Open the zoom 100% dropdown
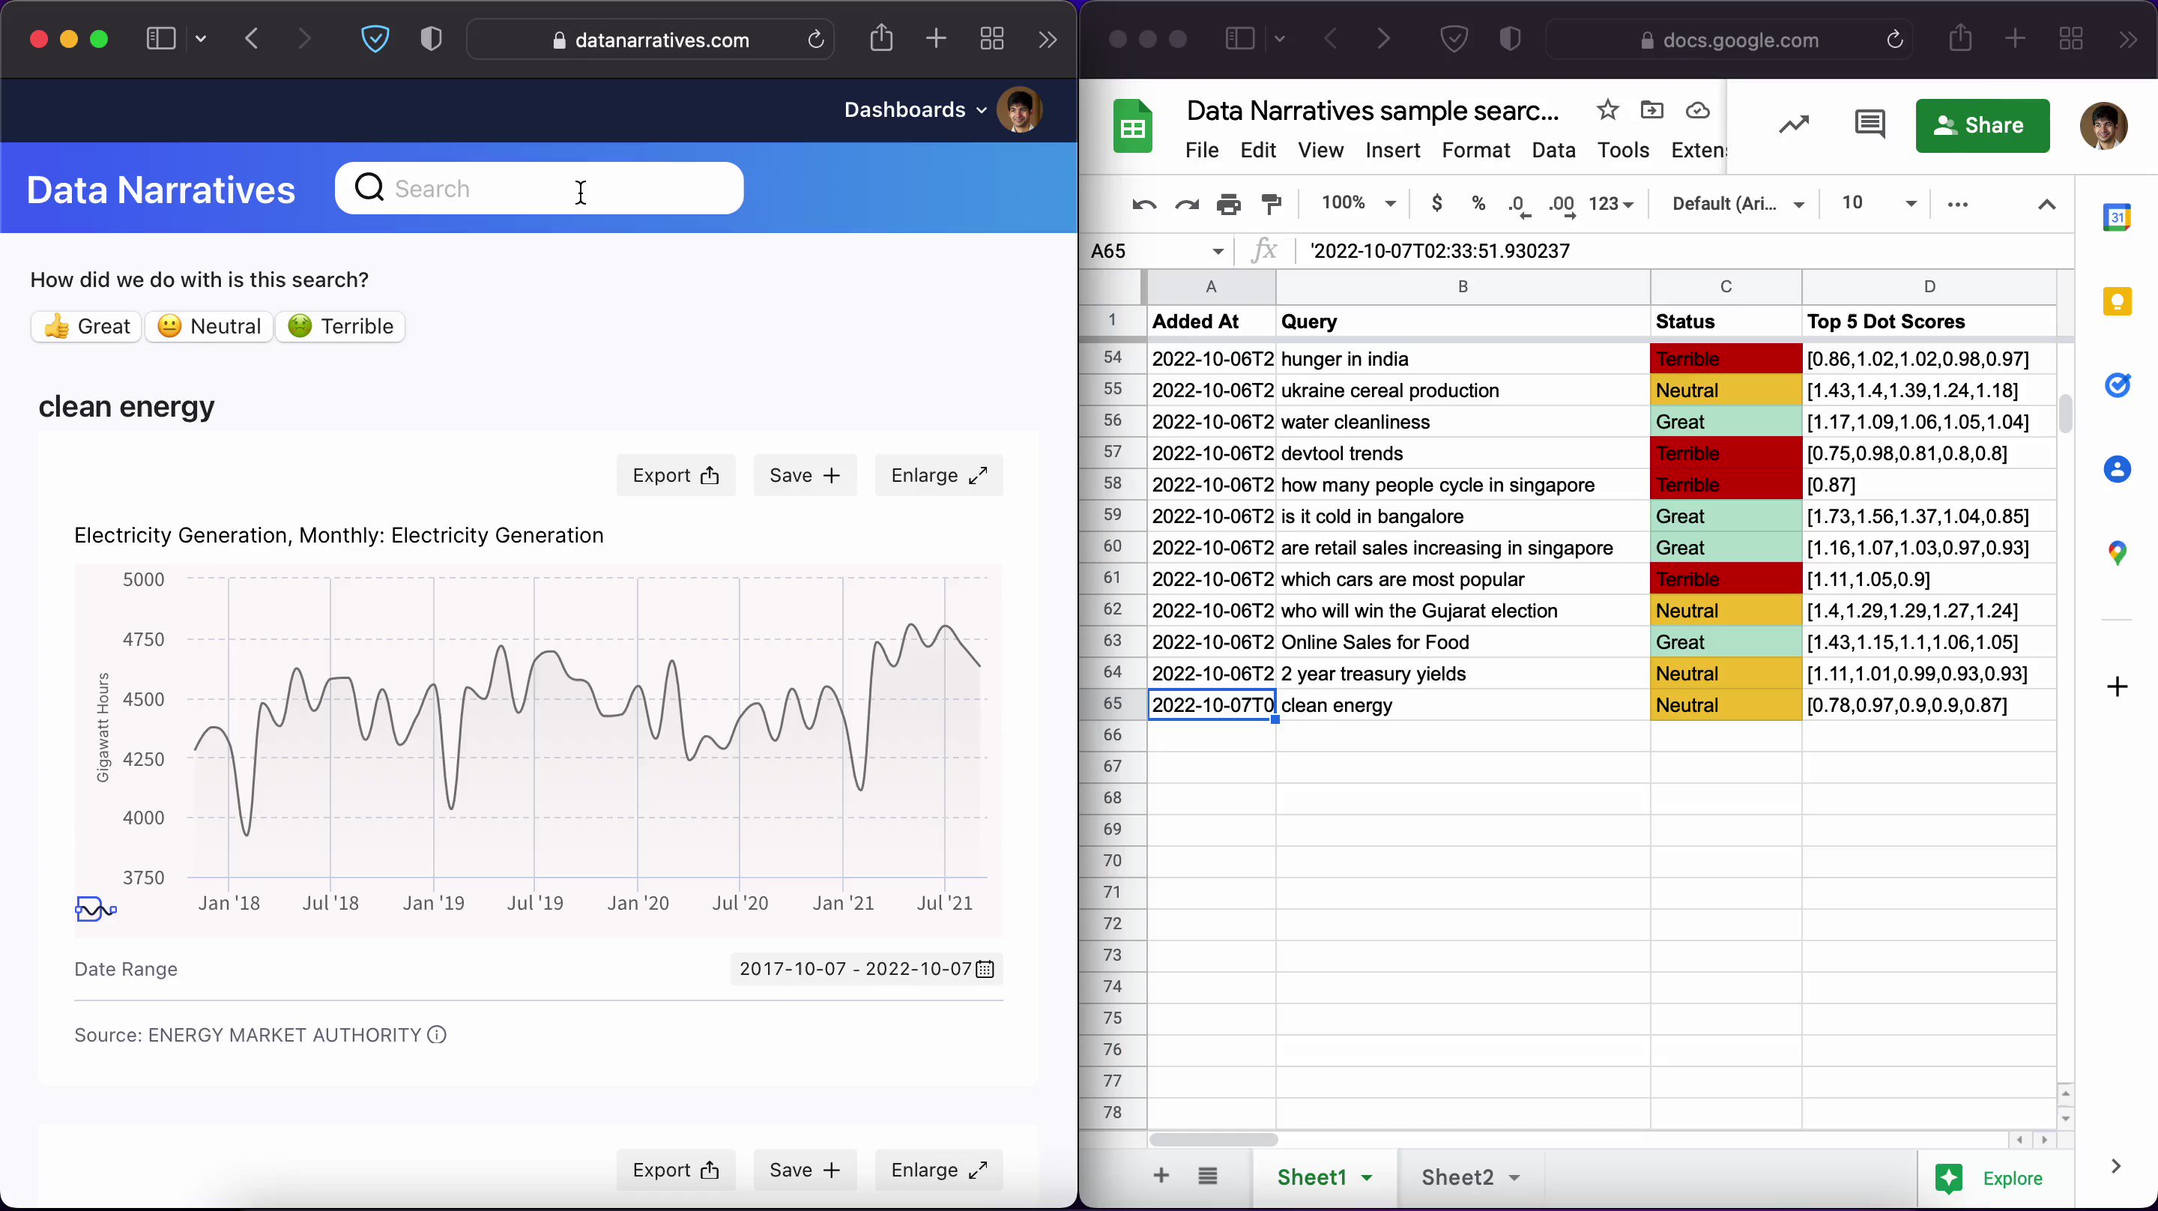 click(x=1357, y=204)
